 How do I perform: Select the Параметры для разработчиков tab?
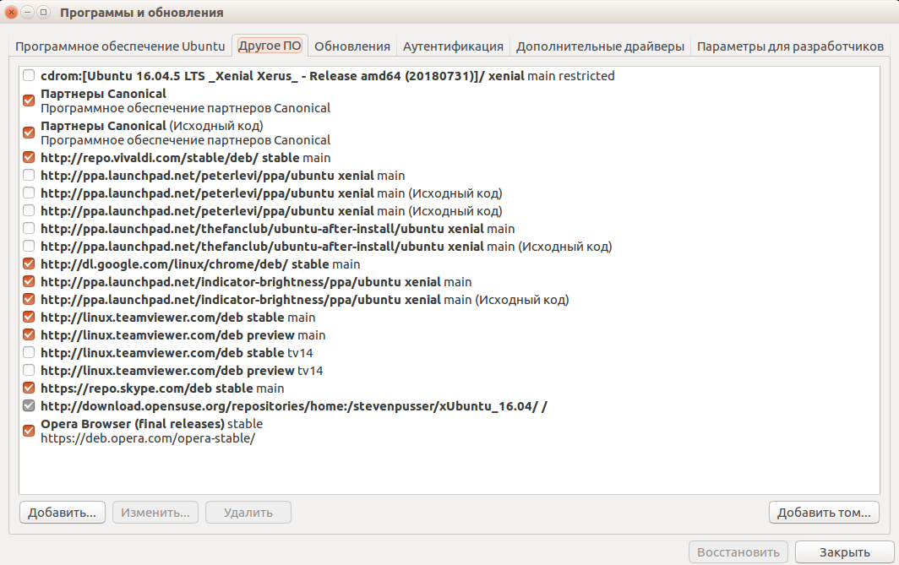790,46
